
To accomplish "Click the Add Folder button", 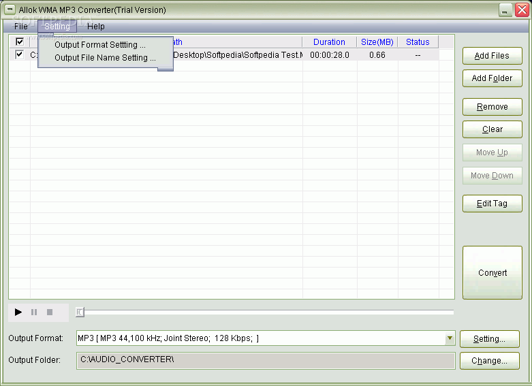I will [x=492, y=78].
